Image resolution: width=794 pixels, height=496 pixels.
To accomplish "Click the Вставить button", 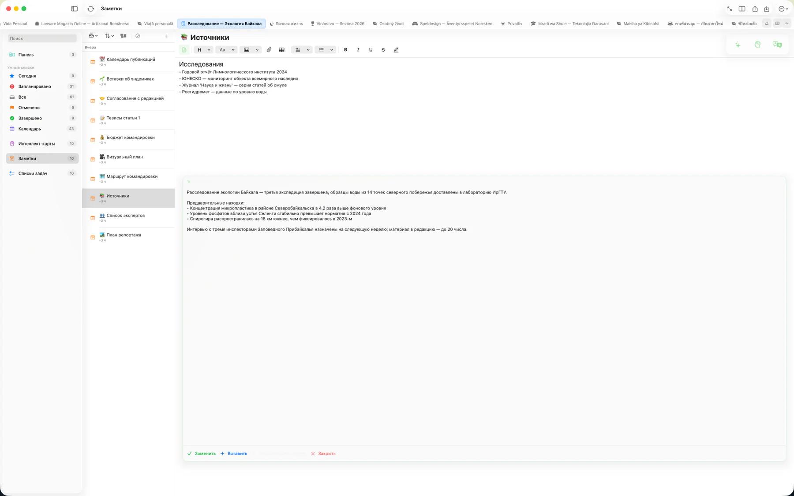I will (234, 453).
